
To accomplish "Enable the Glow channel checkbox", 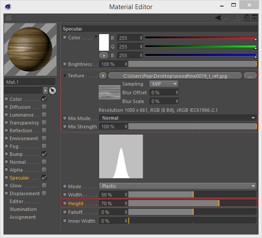I will click(44, 186).
